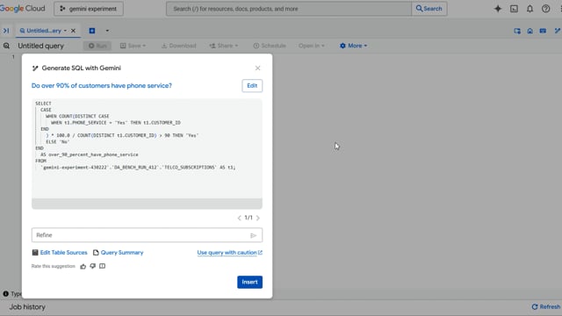Insert the generated SQL
This screenshot has width=562, height=316.
(249, 282)
